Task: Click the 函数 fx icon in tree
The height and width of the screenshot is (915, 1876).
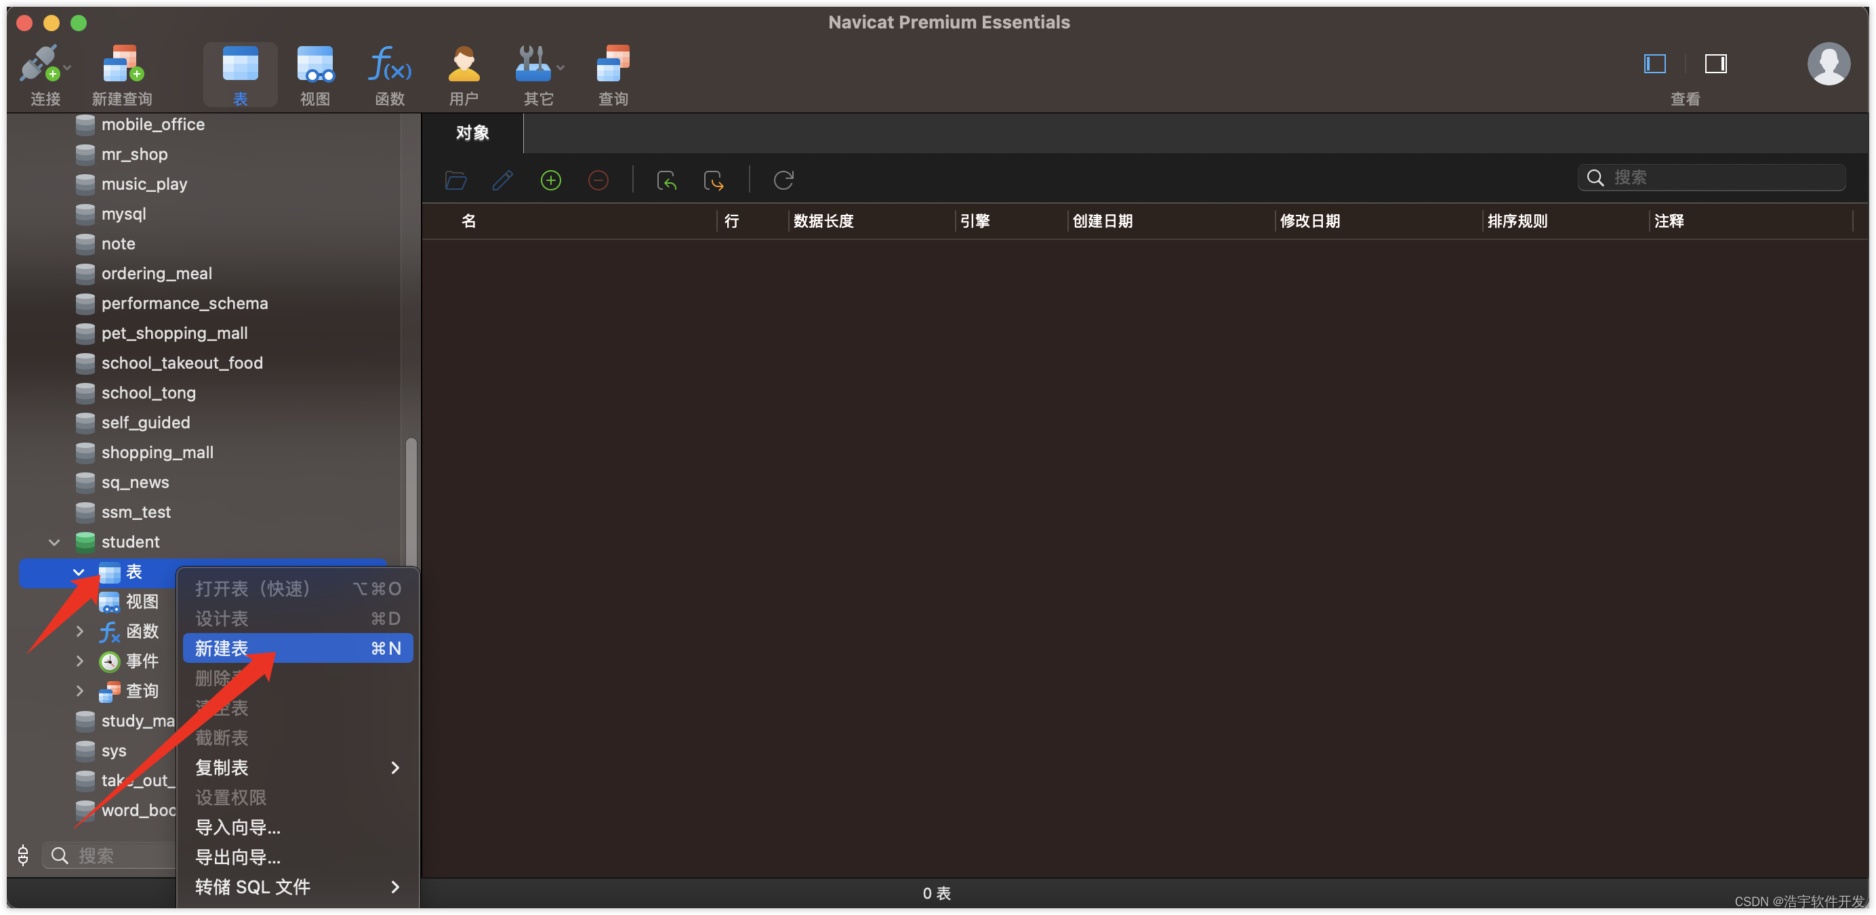Action: click(x=109, y=631)
